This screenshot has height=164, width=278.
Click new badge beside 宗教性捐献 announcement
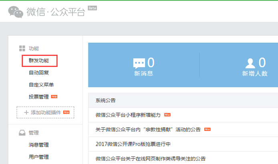207,129
